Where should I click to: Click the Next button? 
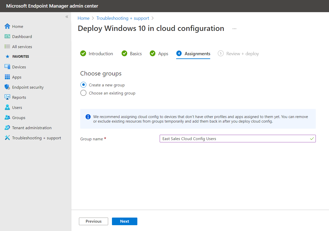125,221
